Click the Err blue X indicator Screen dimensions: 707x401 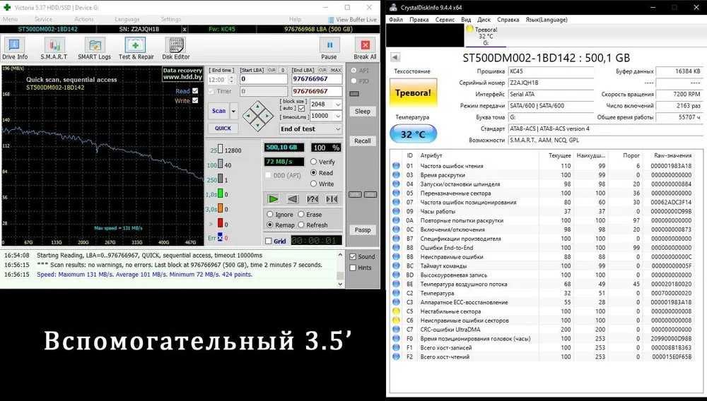tap(220, 237)
